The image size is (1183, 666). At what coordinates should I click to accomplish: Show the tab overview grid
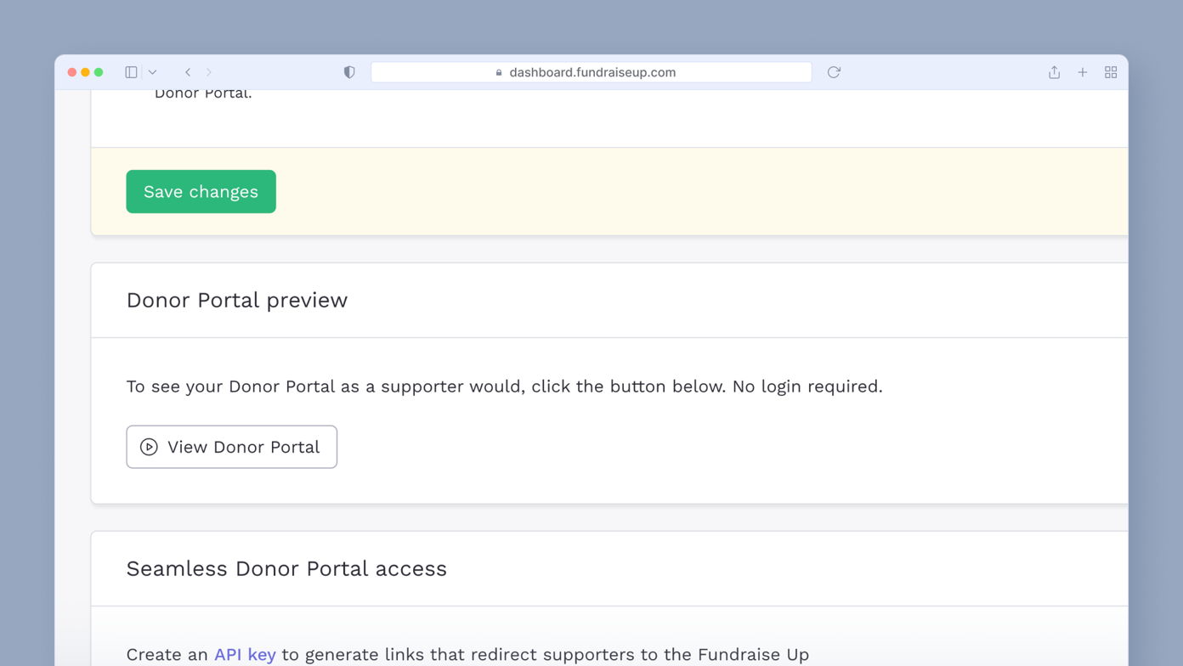tap(1111, 72)
